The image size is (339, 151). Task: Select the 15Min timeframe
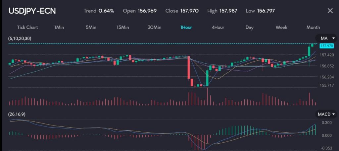tap(122, 27)
